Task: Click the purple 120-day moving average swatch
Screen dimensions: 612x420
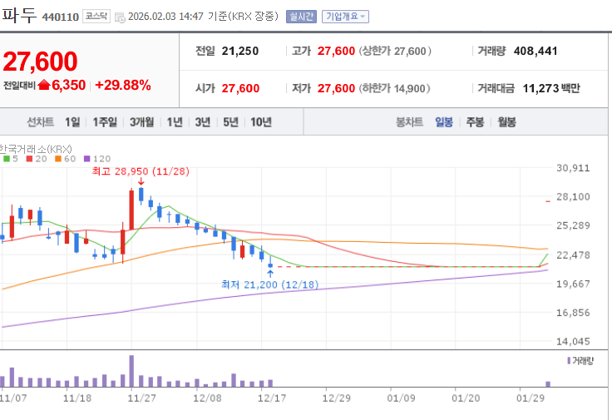Action: [87, 159]
